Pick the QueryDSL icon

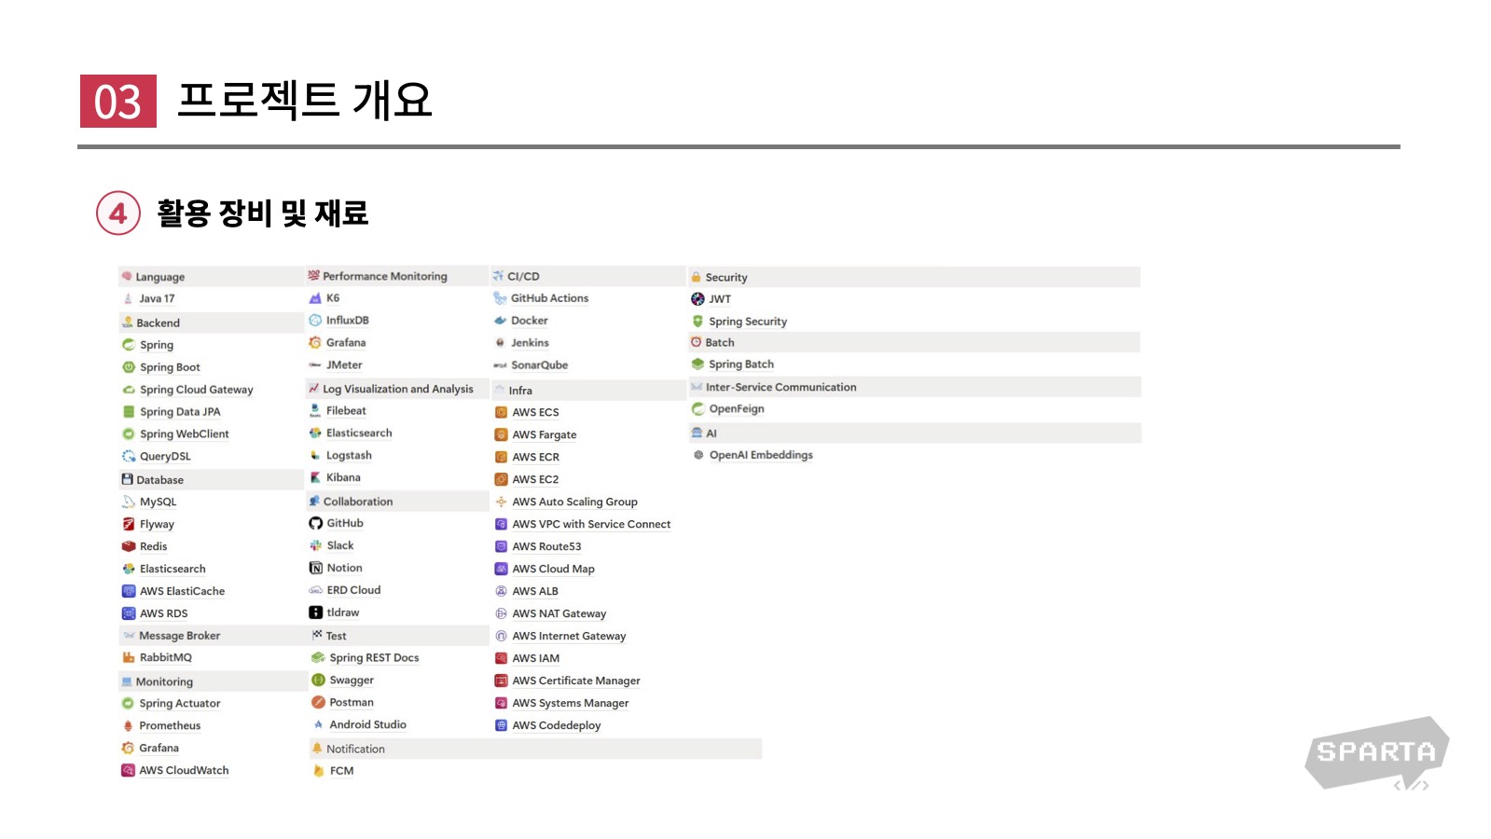click(x=129, y=457)
